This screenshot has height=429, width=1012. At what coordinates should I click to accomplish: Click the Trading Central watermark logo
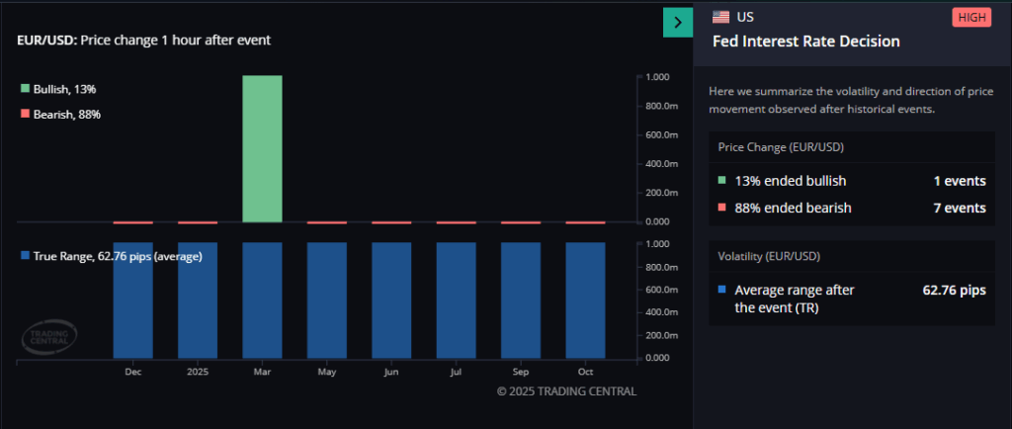[x=48, y=338]
